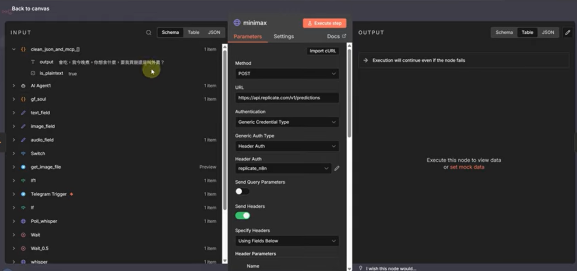Open the Method dropdown showing POST
This screenshot has height=271, width=577.
pyautogui.click(x=287, y=74)
